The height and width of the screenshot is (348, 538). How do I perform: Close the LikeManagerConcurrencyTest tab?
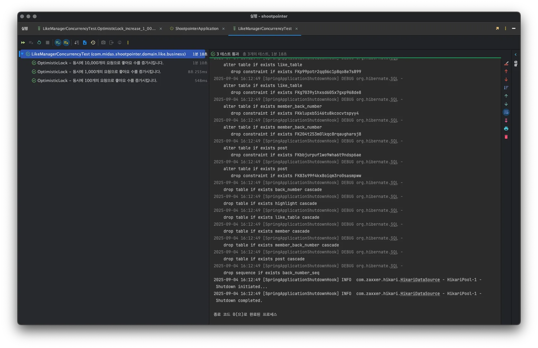(x=297, y=29)
